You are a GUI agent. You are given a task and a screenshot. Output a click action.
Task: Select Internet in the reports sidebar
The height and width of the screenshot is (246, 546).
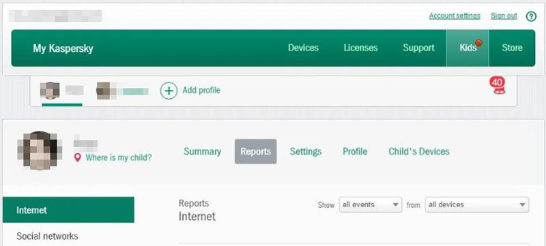tap(68, 210)
